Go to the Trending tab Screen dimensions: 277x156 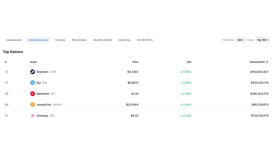pos(60,40)
